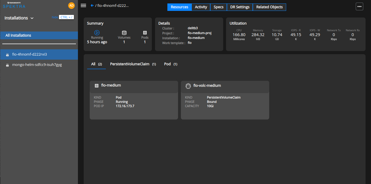
Task: Open mongo-helm-sdfcc9-isuh7gyg installation
Action: tap(39, 65)
